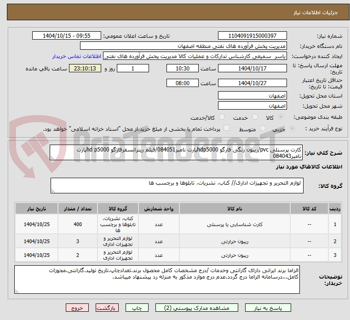The image size is (350, 320).
Task: Click the گروه کالا column header in table
Action: pyautogui.click(x=118, y=209)
